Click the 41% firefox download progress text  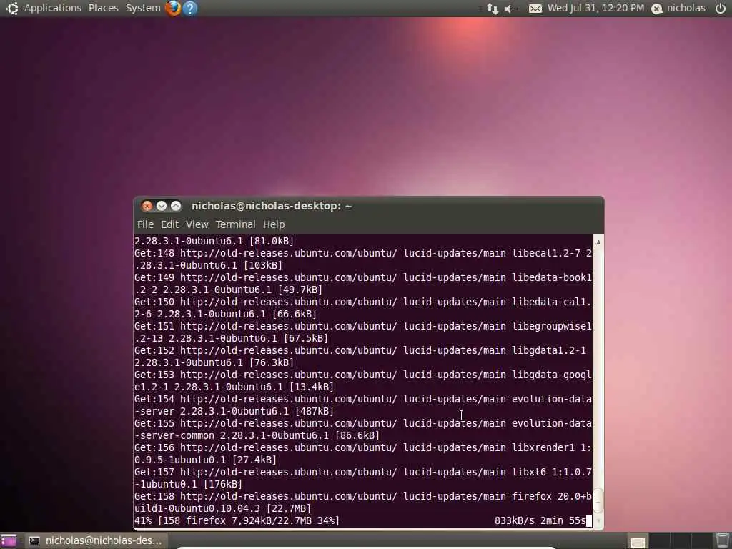[237, 520]
